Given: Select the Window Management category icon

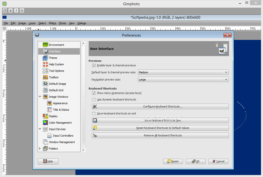Looking at the screenshot, I should pyautogui.click(x=45, y=142).
